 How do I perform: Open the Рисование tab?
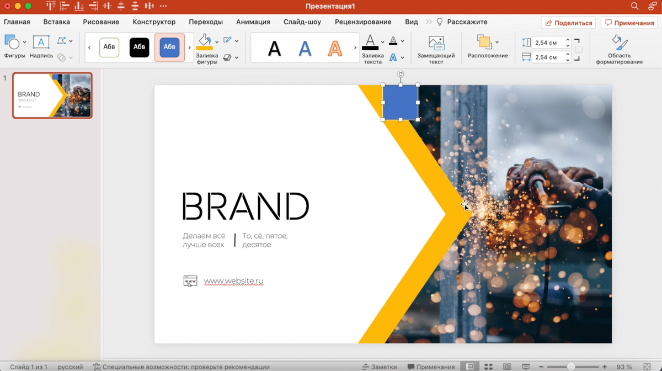point(101,22)
